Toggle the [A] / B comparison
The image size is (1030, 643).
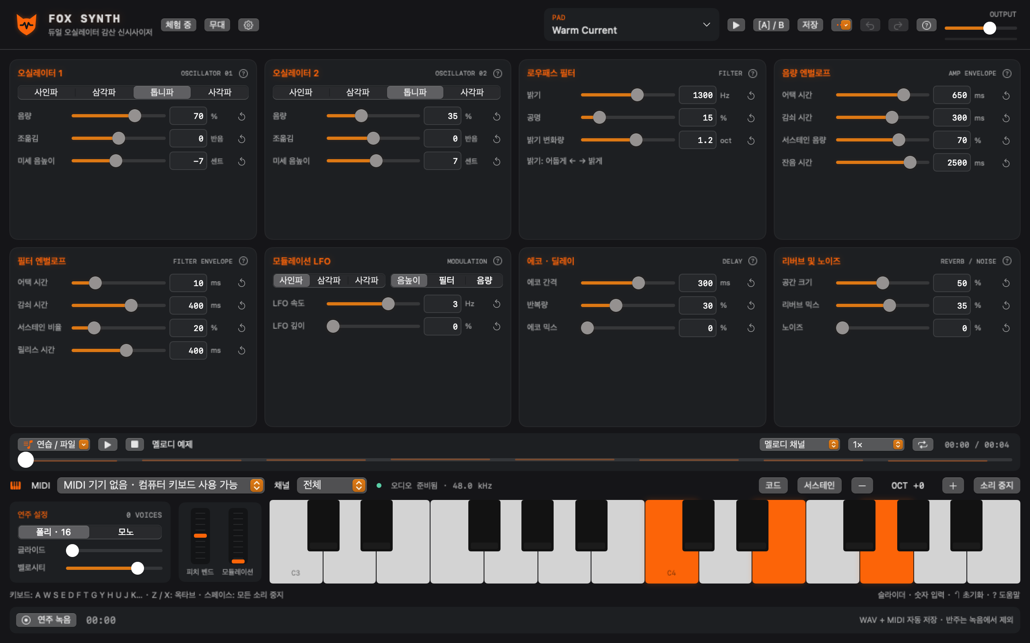point(771,25)
